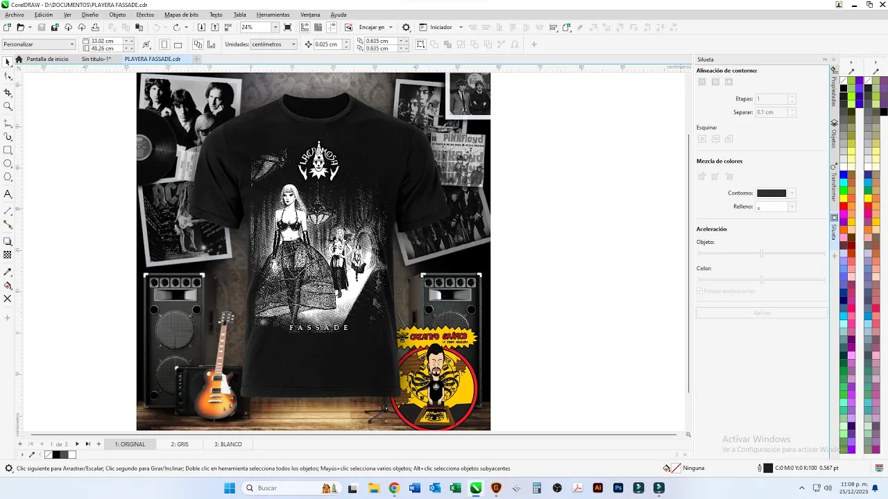Select the Ellipse tool

tap(8, 164)
